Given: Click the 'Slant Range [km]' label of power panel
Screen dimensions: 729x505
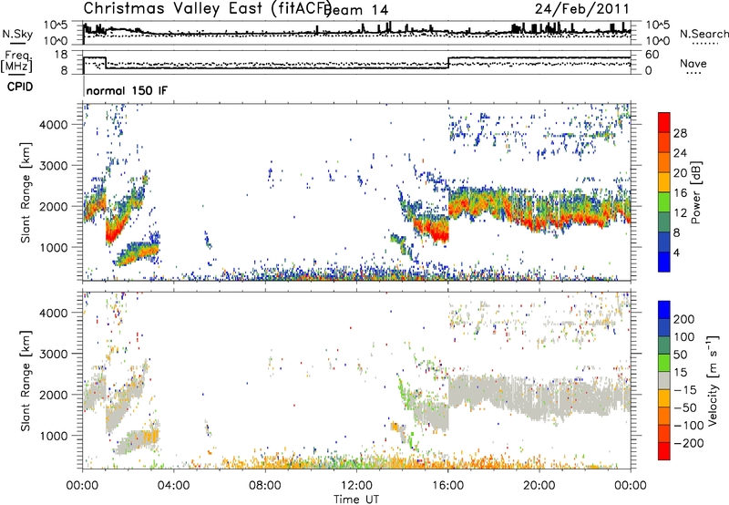Looking at the screenshot, I should (26, 192).
